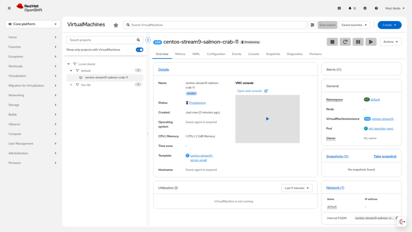Open the Actions dropdown
The width and height of the screenshot is (412, 232).
[390, 42]
